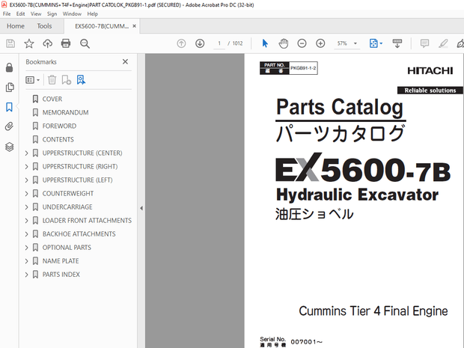Image resolution: width=464 pixels, height=348 pixels.
Task: Open the Window menu
Action: (72, 14)
